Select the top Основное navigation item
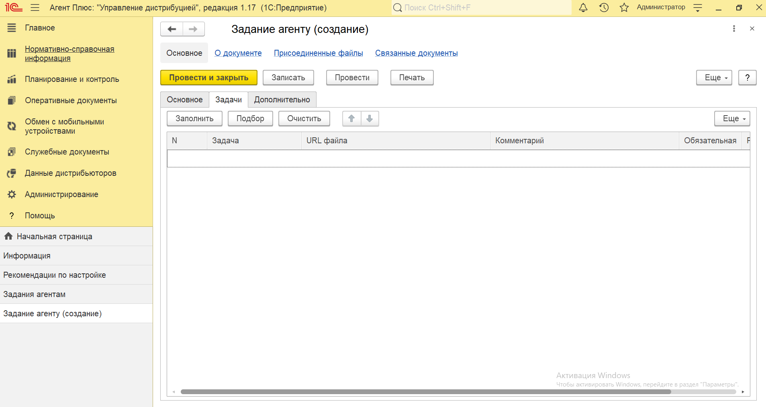 point(184,53)
